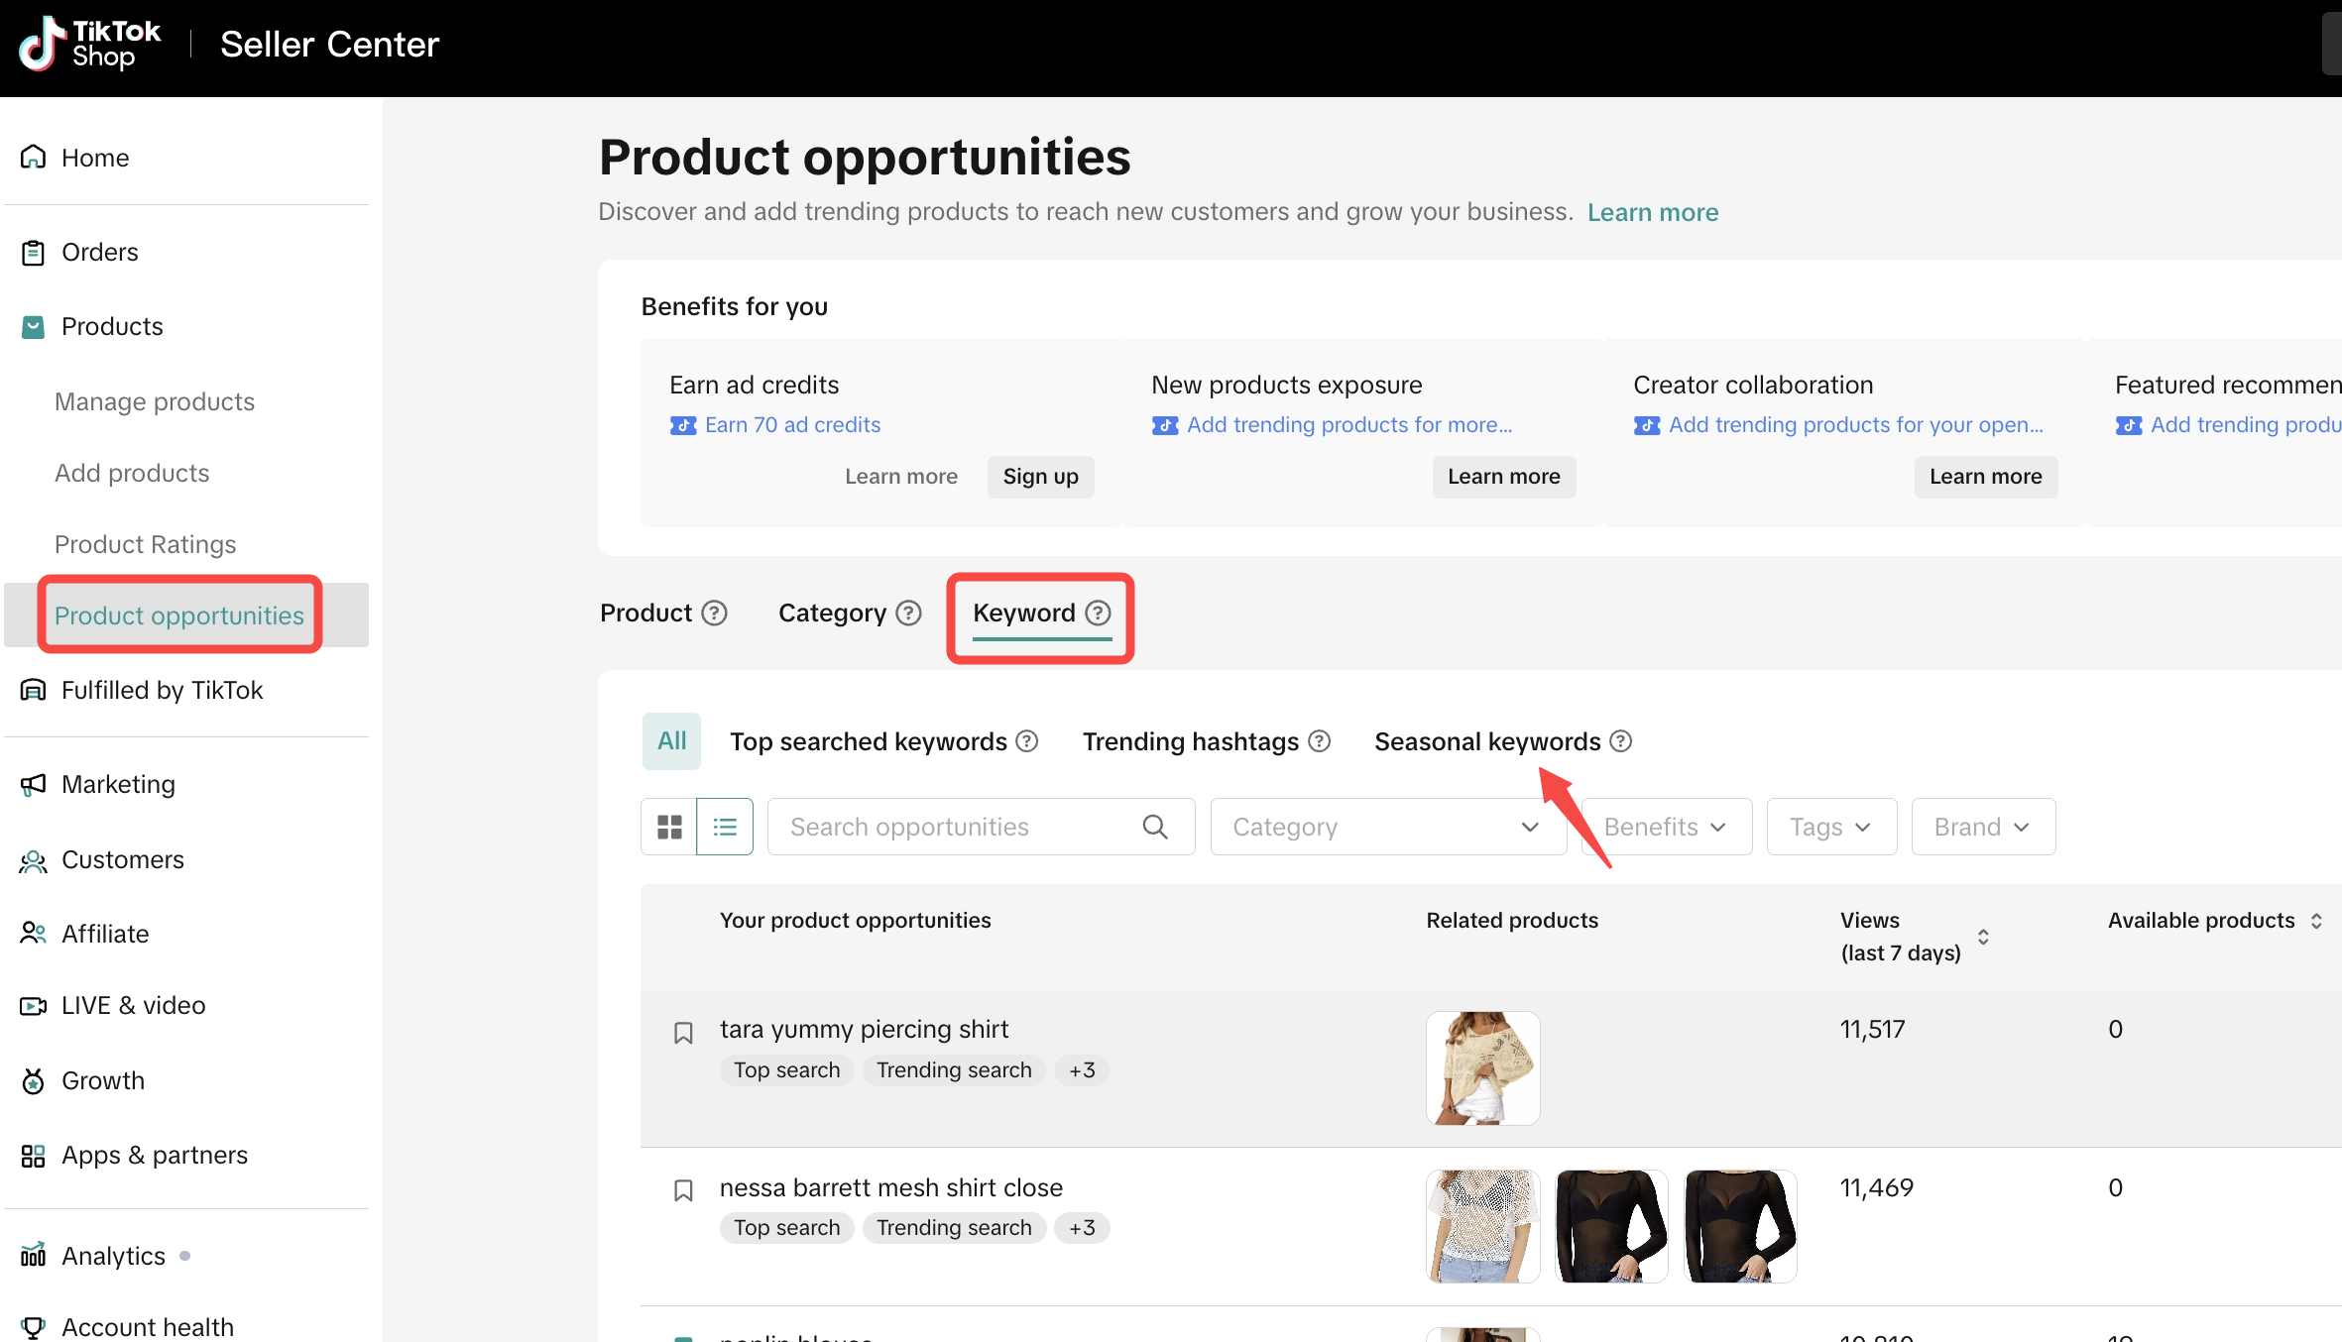2342x1342 pixels.
Task: Bookmark tara yummy piercing shirt keyword
Action: 683,1033
